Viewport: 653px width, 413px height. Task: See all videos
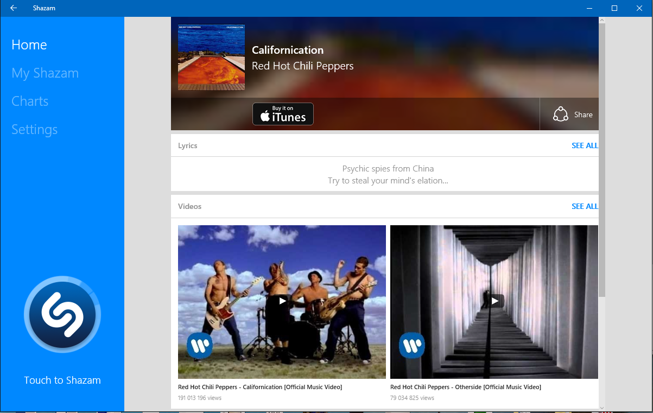tap(585, 206)
